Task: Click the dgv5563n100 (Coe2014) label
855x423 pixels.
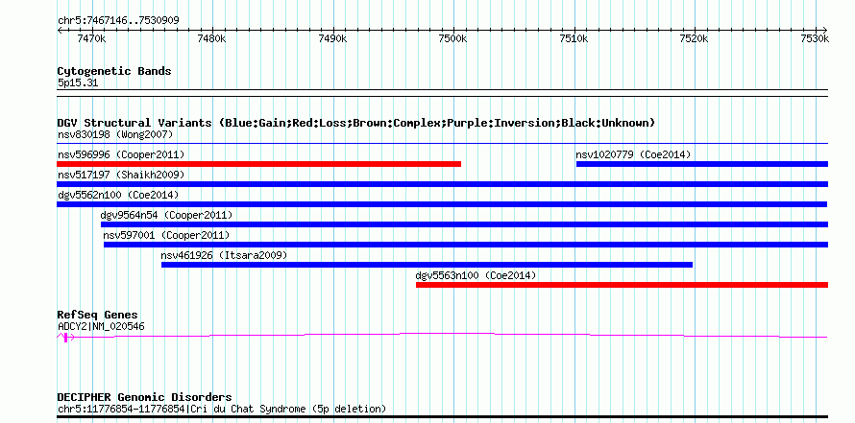Action: coord(476,275)
